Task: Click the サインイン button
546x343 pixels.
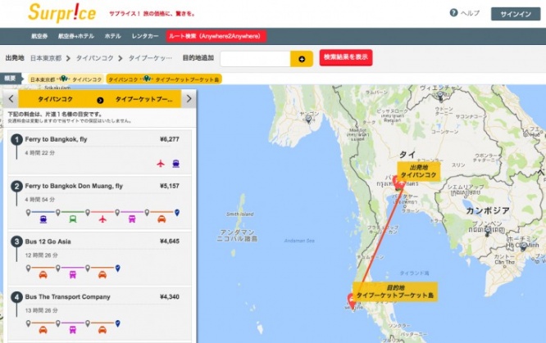Action: (516, 14)
